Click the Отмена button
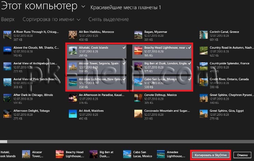 click(242, 155)
